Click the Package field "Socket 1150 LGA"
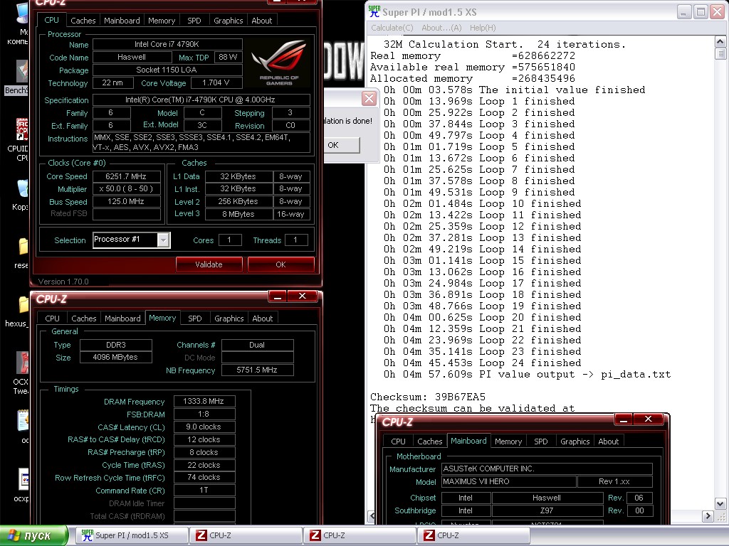The image size is (729, 546). (167, 70)
